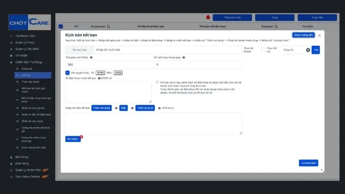Close the Kịch bản kết bạn dialog
The height and width of the screenshot is (194, 345).
[x=320, y=35]
